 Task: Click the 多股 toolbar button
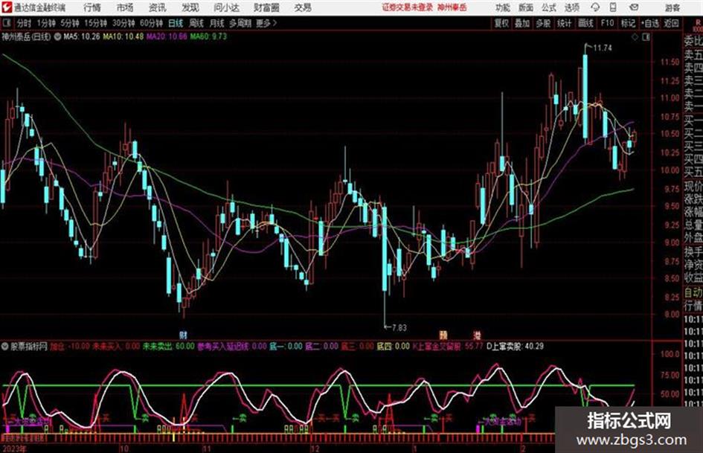point(543,23)
